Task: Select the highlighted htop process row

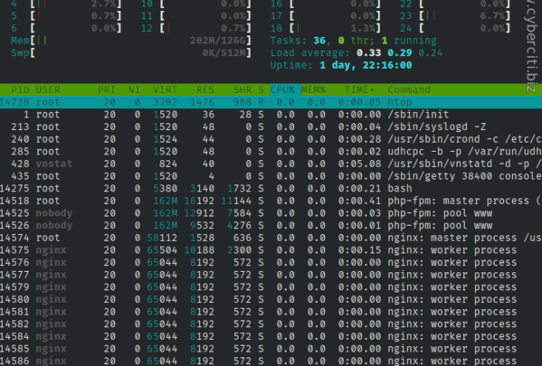Action: pos(271,102)
